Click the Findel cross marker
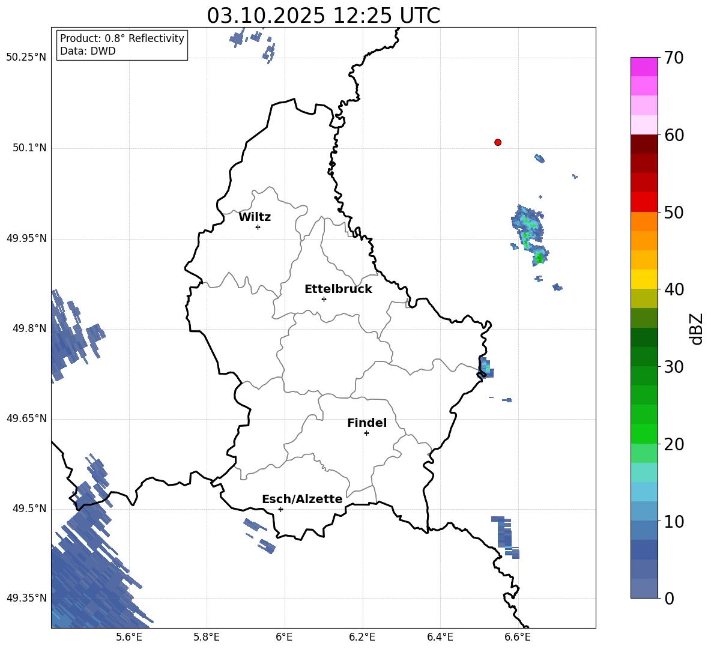Image resolution: width=711 pixels, height=649 pixels. click(x=366, y=433)
